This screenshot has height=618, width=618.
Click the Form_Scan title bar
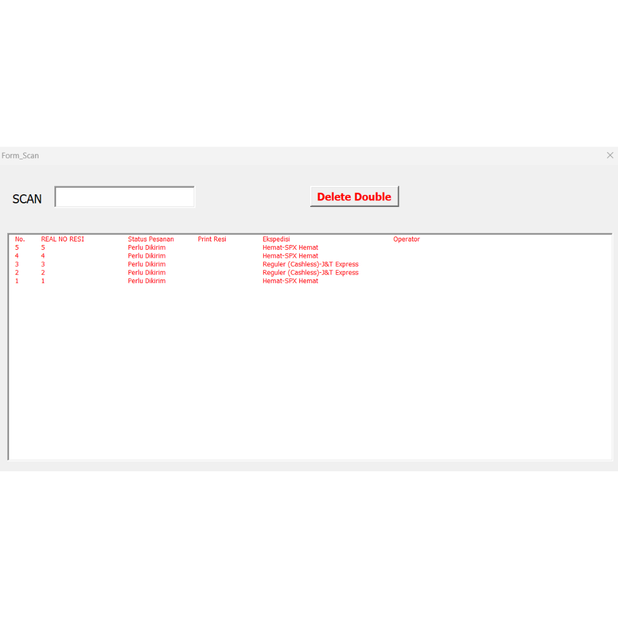[21, 155]
